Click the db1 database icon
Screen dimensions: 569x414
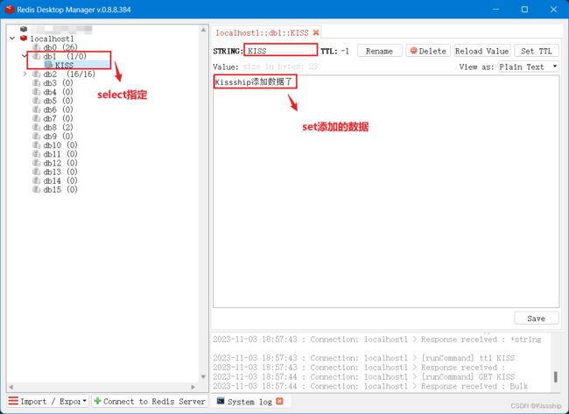[x=36, y=56]
